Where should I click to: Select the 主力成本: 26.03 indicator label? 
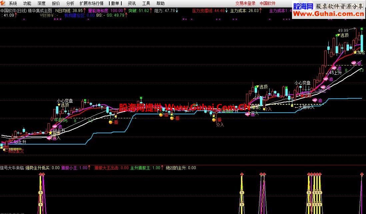[244, 11]
